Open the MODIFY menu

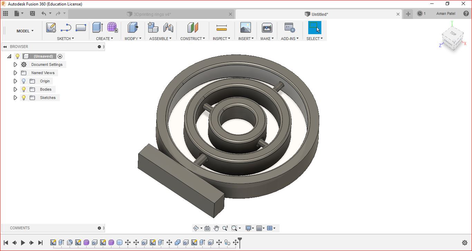pos(133,39)
